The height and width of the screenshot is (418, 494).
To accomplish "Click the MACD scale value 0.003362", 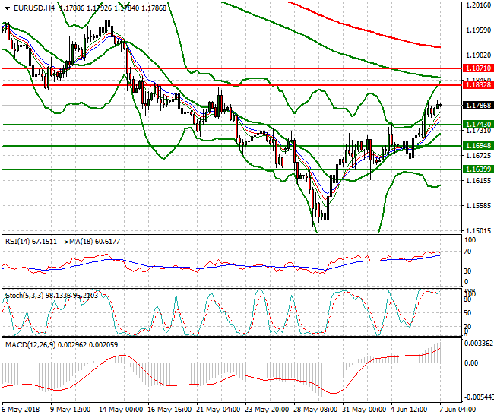I will click(x=478, y=344).
